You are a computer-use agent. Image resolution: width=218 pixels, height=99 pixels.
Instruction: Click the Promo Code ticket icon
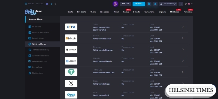click(30, 67)
